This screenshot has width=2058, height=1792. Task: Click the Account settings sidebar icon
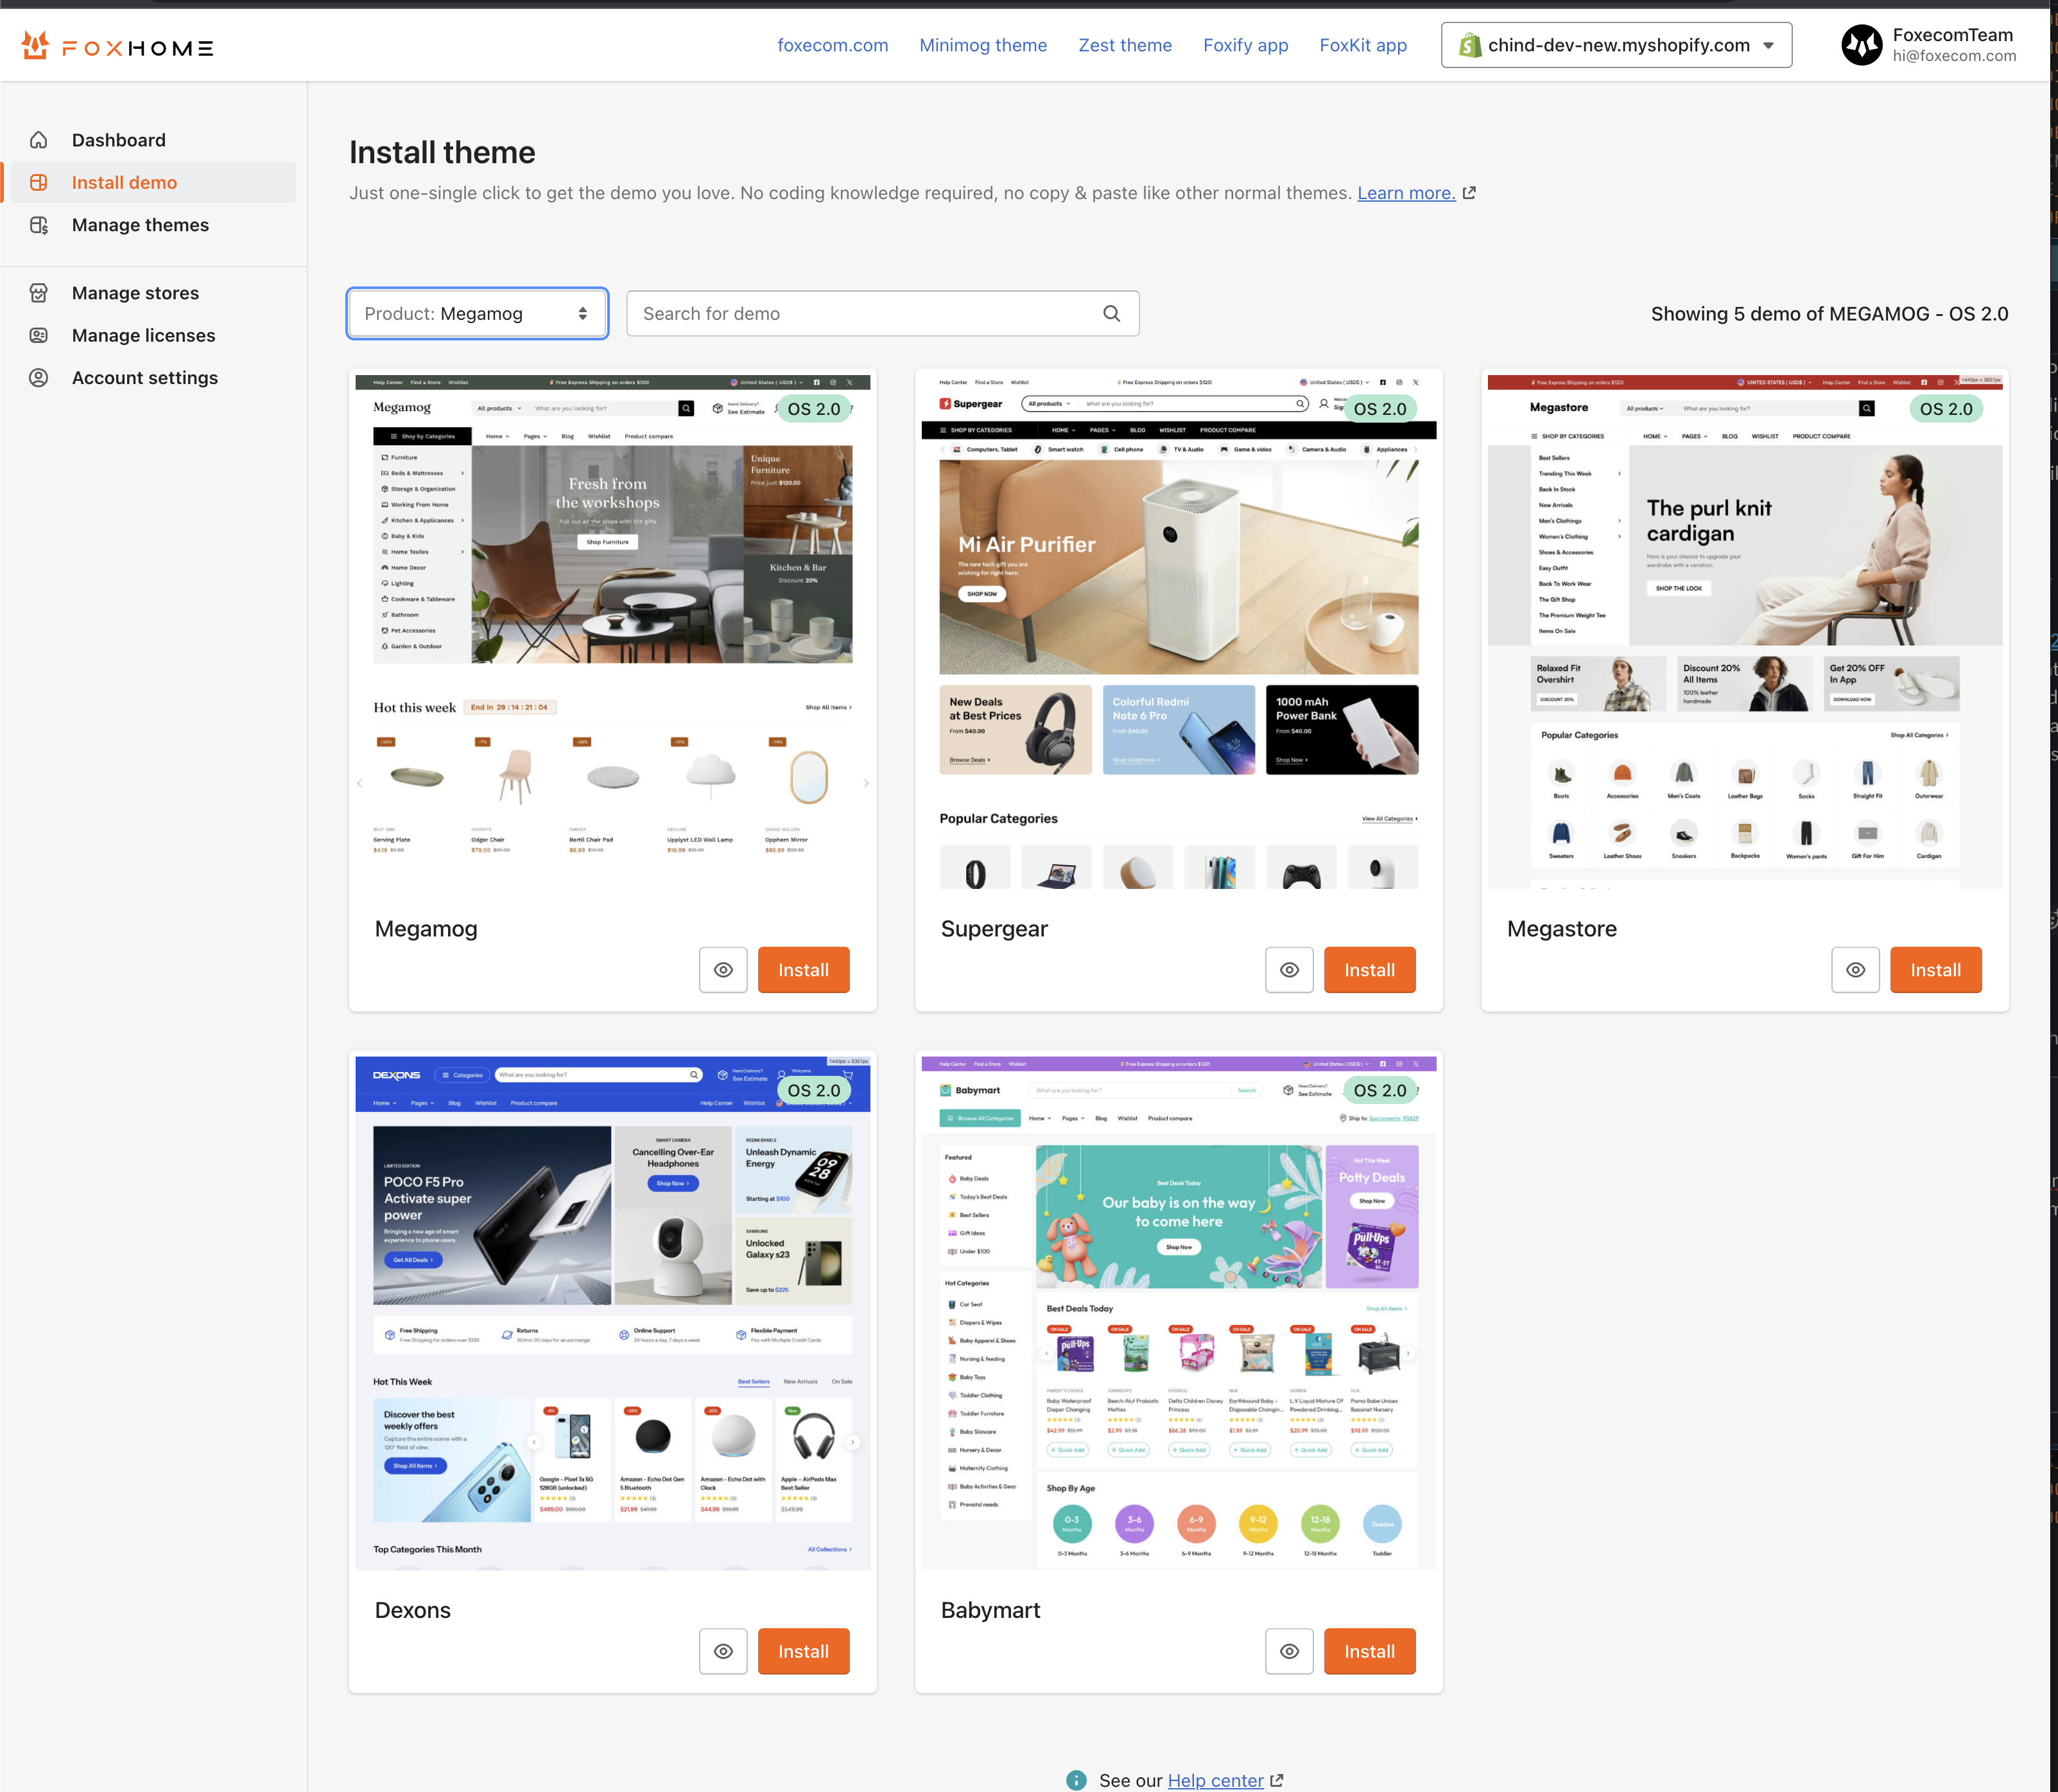coord(39,378)
